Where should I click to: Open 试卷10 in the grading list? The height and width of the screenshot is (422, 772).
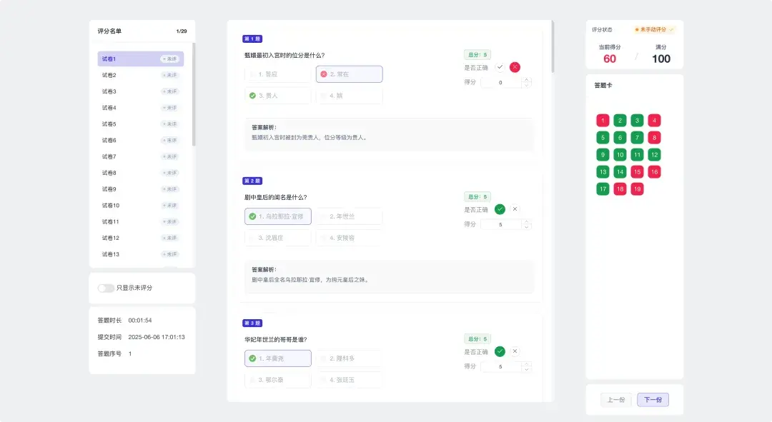click(140, 206)
